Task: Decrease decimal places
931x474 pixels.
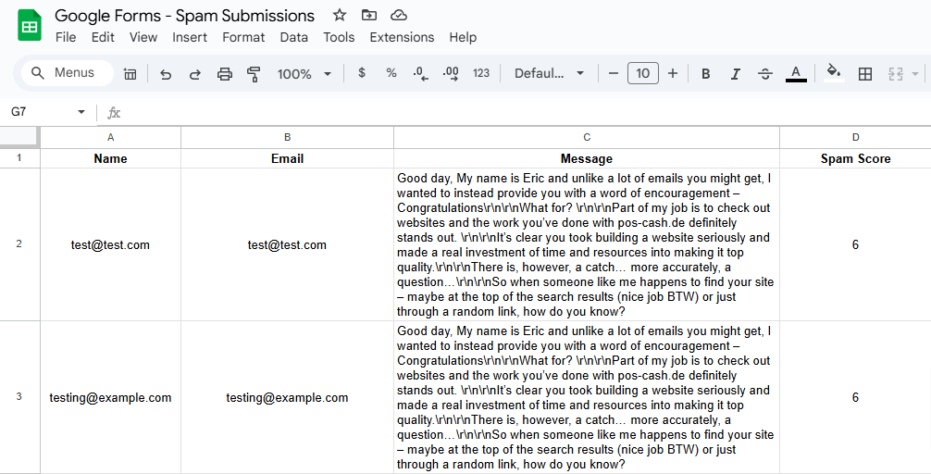Action: click(x=420, y=74)
